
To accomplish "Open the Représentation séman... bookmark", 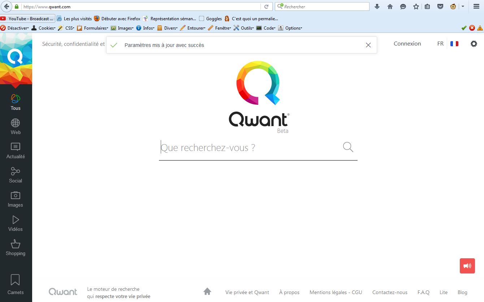I will [170, 18].
